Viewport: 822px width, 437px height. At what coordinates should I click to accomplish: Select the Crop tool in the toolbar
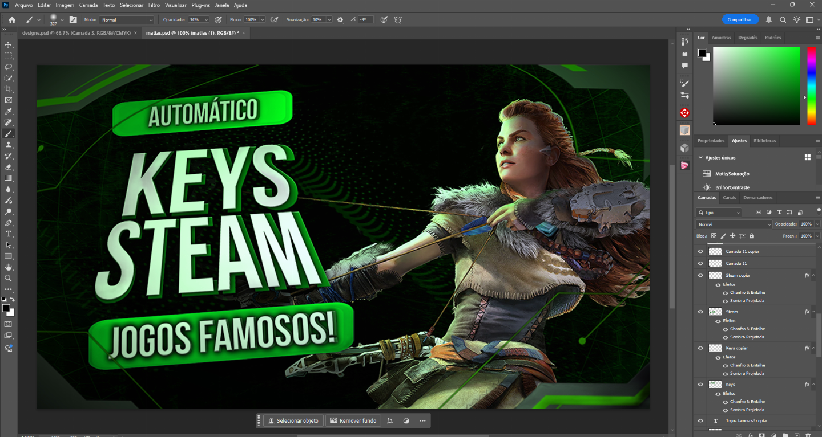tap(9, 89)
